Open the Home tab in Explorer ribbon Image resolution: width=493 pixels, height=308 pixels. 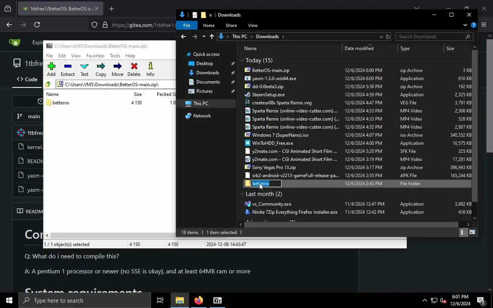point(209,25)
